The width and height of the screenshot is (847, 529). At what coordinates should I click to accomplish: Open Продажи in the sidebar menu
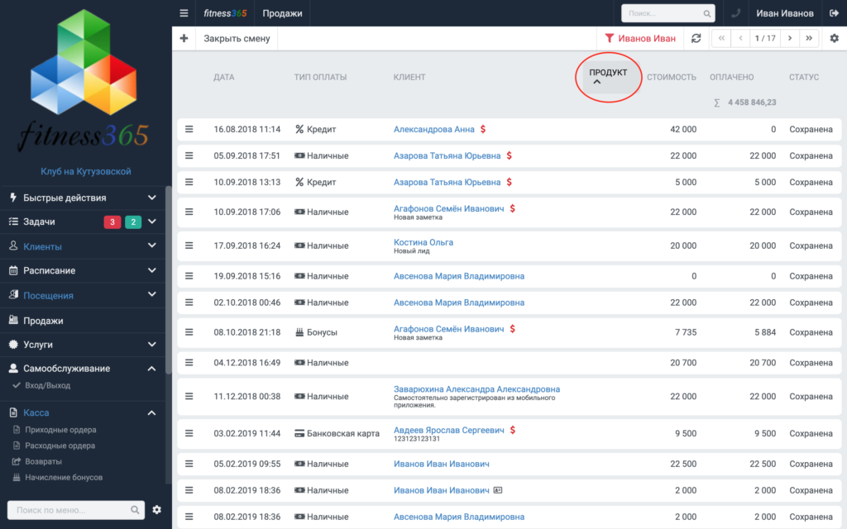tap(43, 321)
